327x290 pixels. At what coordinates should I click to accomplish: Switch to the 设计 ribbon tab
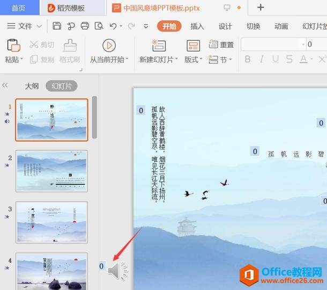point(225,26)
